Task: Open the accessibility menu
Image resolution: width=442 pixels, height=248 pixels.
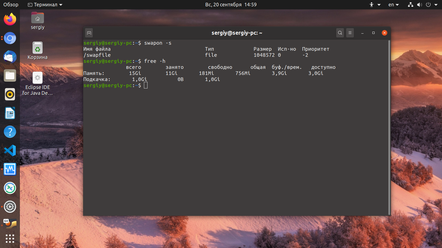Action: pyautogui.click(x=375, y=5)
